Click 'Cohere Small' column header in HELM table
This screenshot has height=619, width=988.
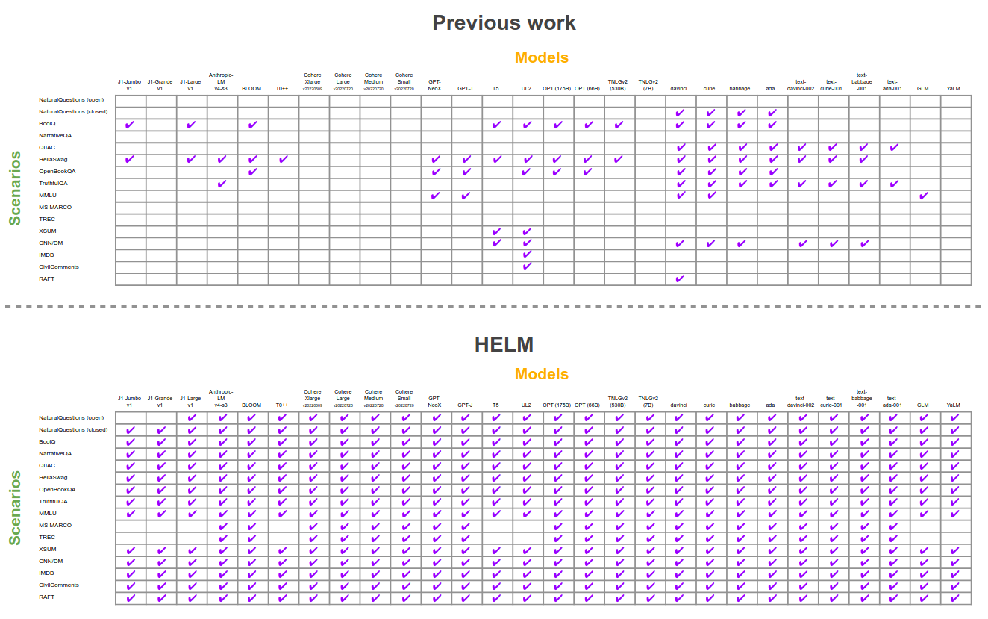[x=404, y=399]
